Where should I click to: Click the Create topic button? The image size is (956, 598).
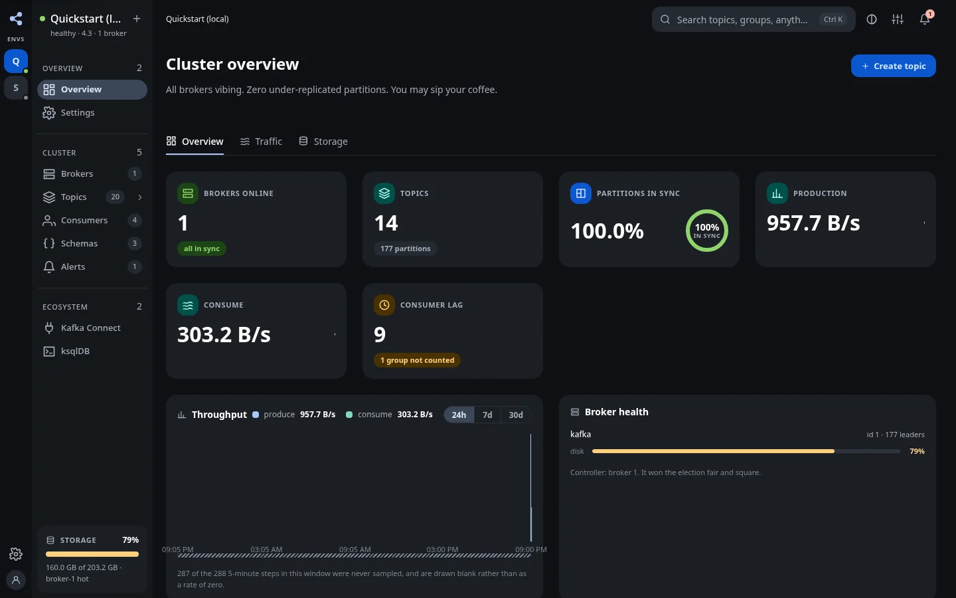click(x=894, y=66)
